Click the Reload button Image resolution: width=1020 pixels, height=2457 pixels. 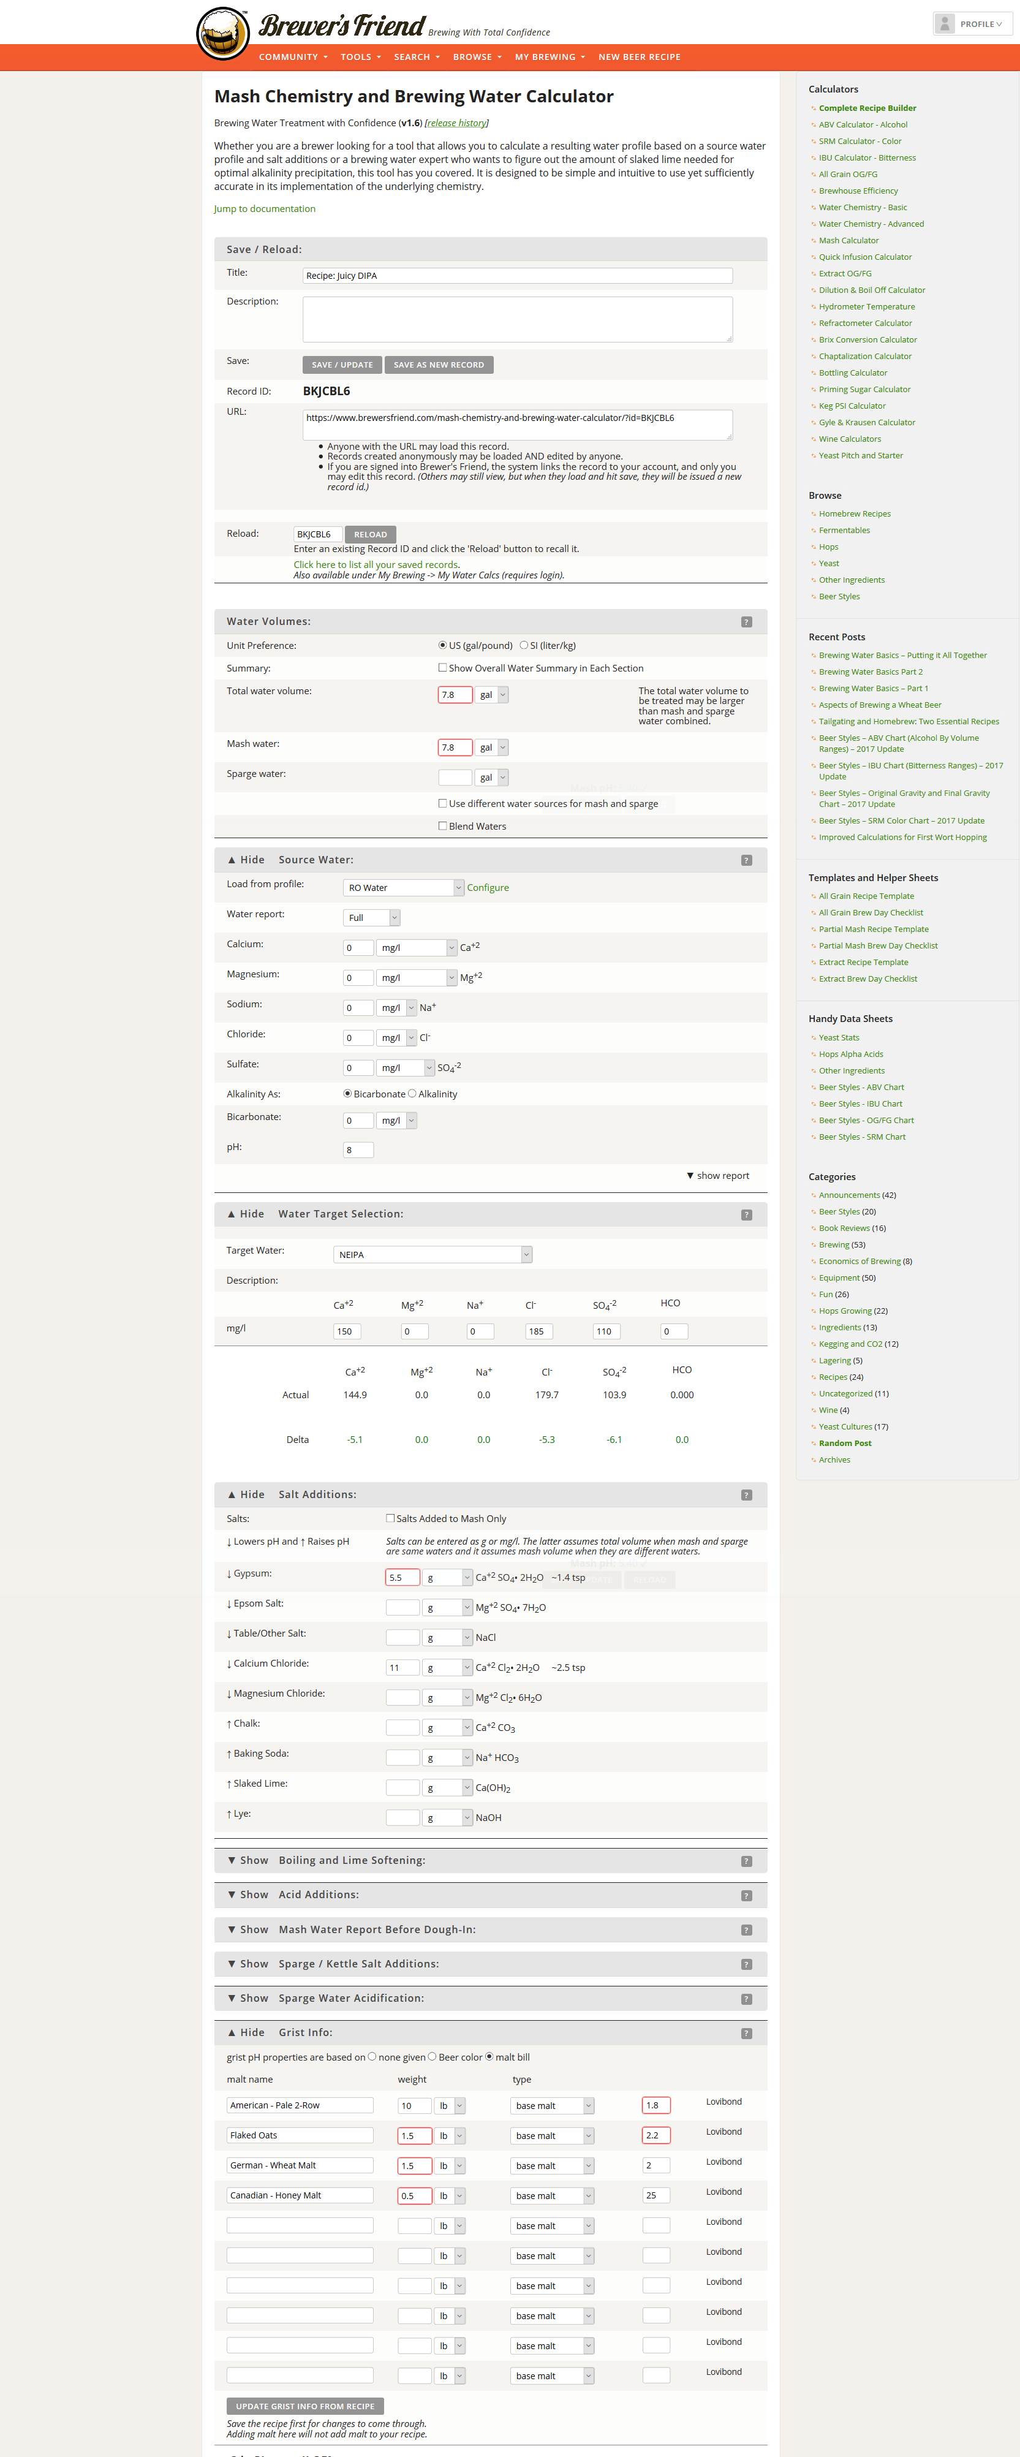click(x=371, y=534)
